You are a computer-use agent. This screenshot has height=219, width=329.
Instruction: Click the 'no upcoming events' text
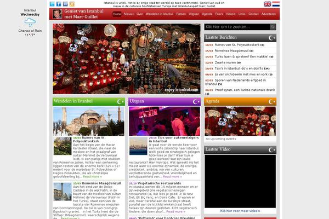point(221,139)
